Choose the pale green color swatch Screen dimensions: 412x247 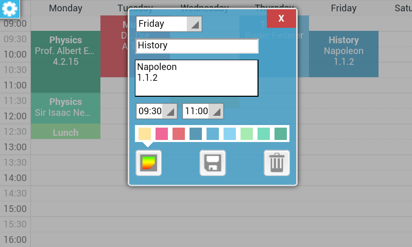247,134
